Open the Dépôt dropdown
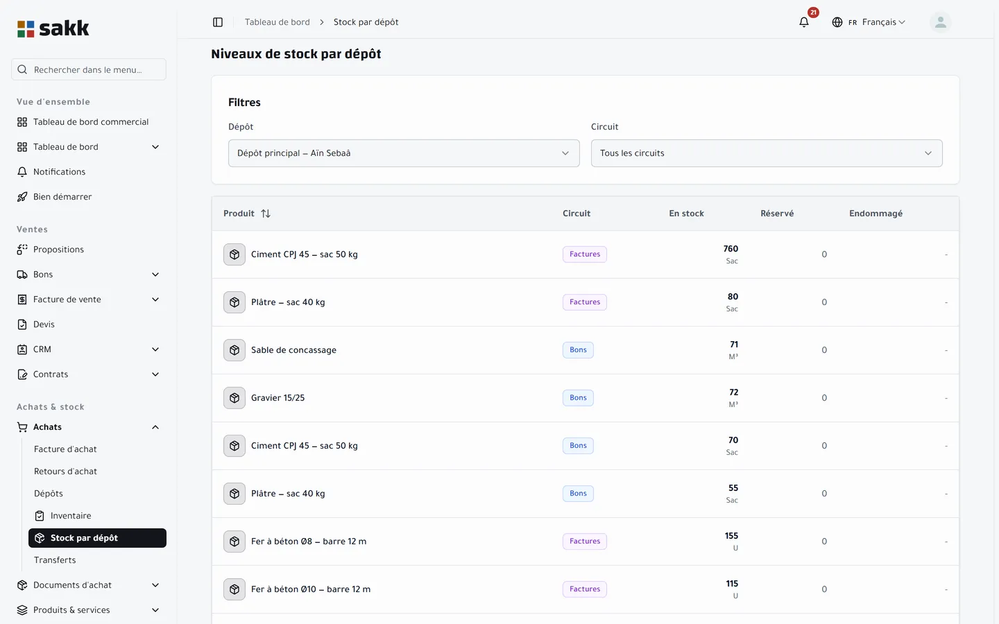 point(404,153)
